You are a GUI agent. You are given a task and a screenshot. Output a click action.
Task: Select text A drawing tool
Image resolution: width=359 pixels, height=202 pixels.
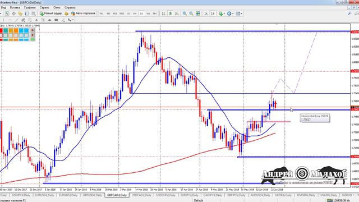pos(36,20)
